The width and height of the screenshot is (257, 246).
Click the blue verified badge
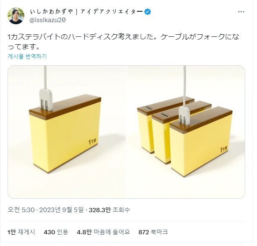[148, 12]
